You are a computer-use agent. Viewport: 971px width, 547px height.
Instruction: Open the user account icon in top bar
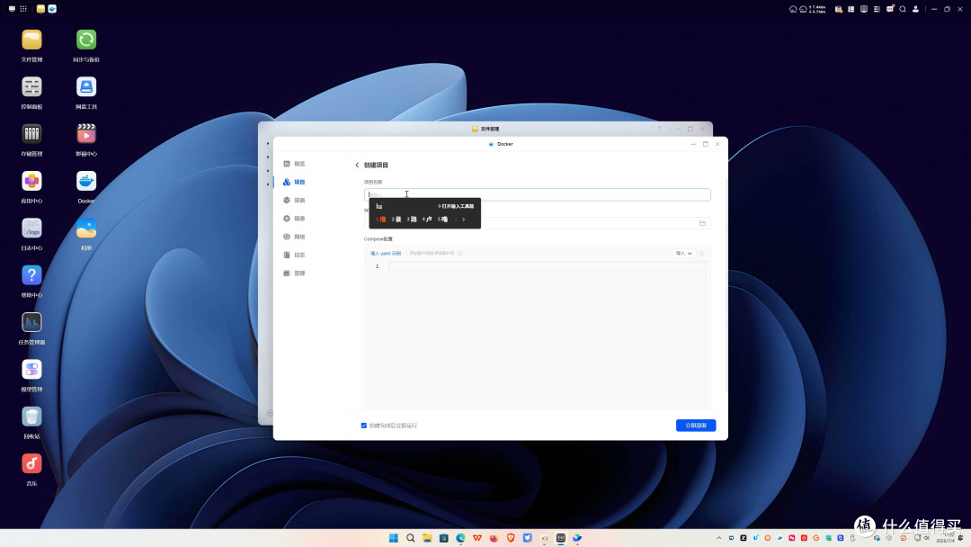pos(915,9)
